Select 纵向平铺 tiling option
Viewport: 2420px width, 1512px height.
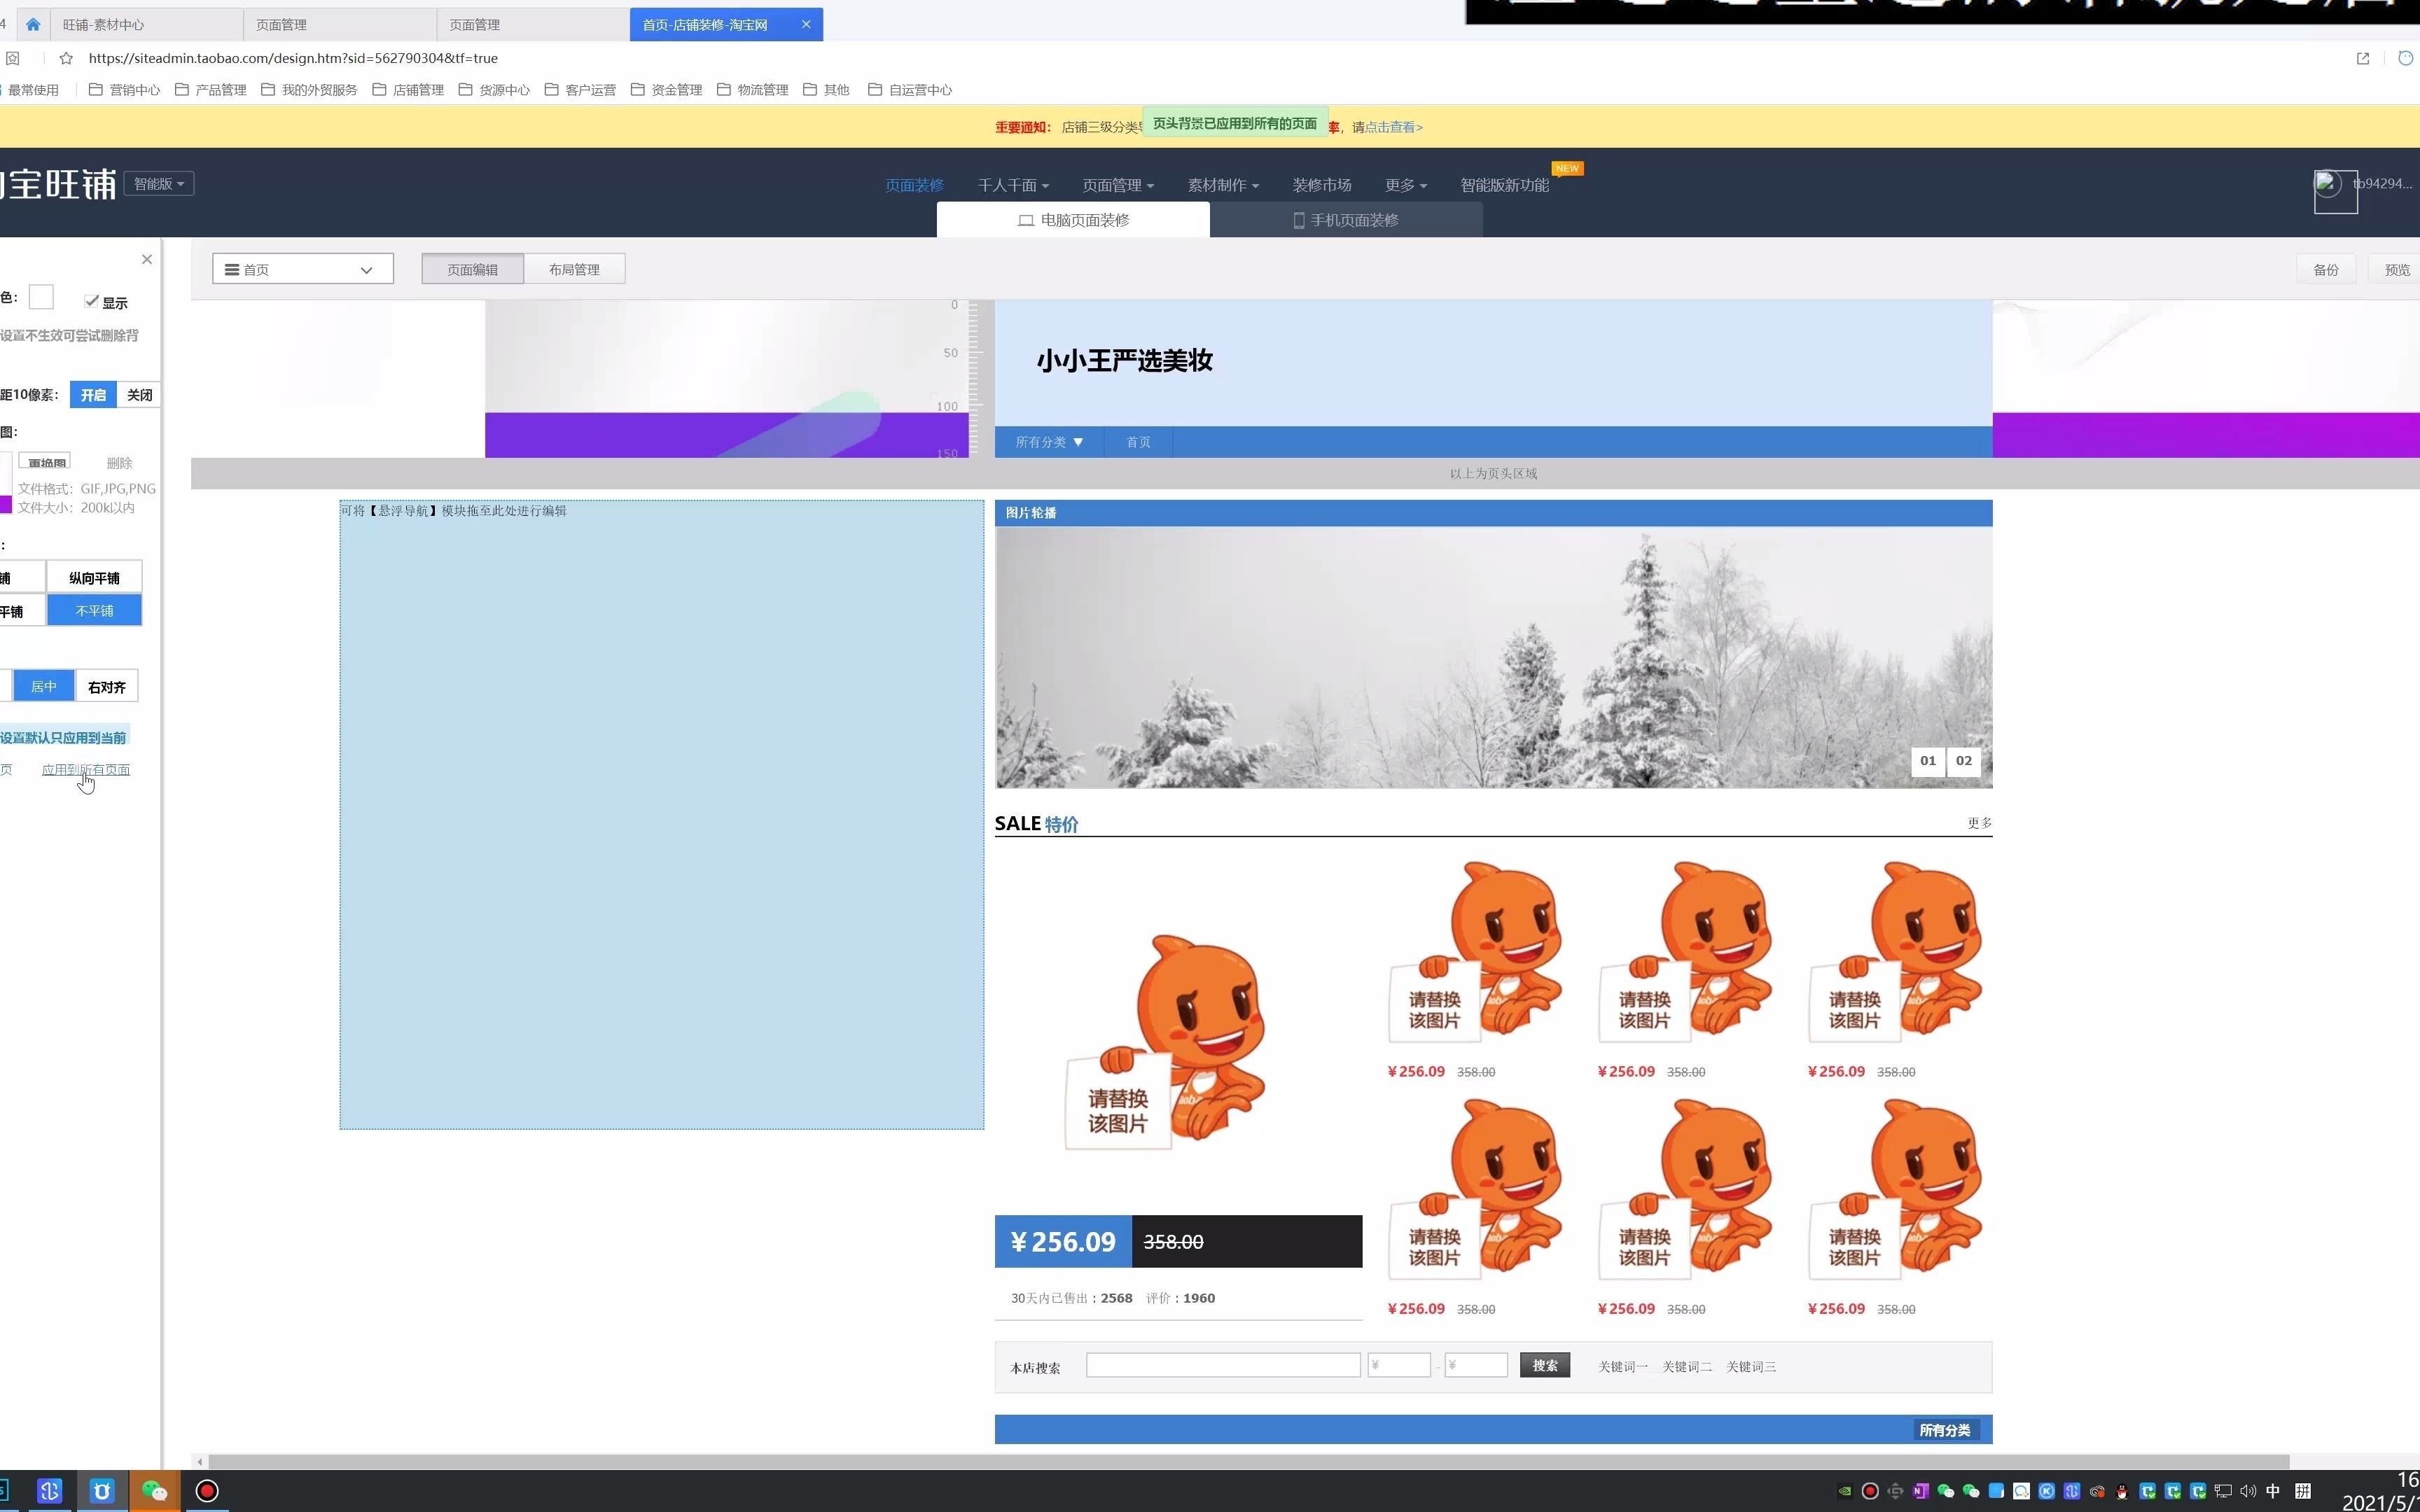click(x=94, y=578)
